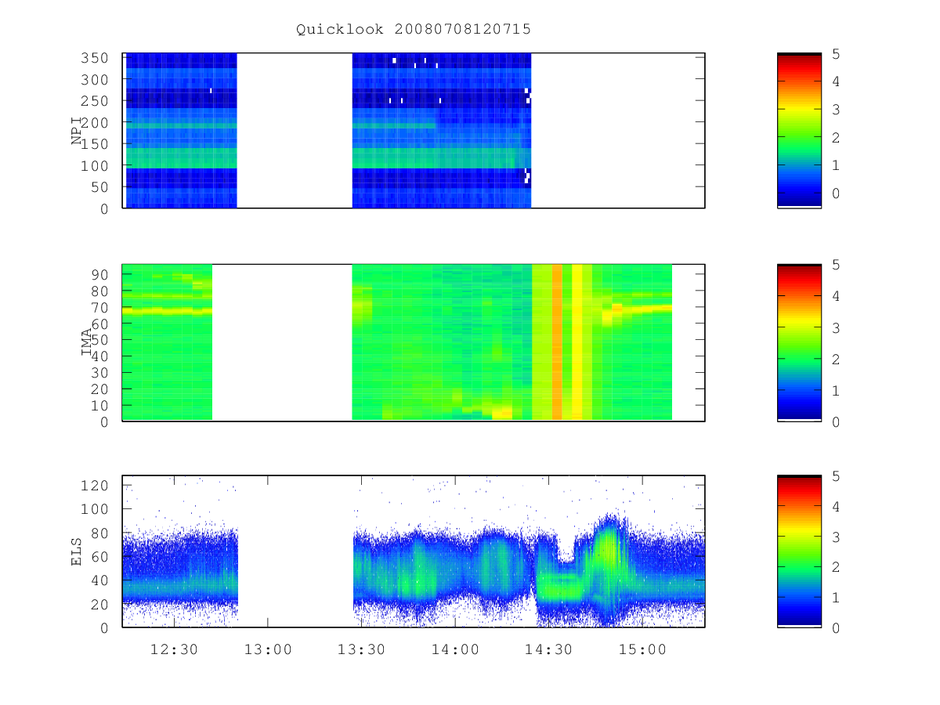Select the NPI axis label
This screenshot has width=940, height=705.
pyautogui.click(x=78, y=131)
